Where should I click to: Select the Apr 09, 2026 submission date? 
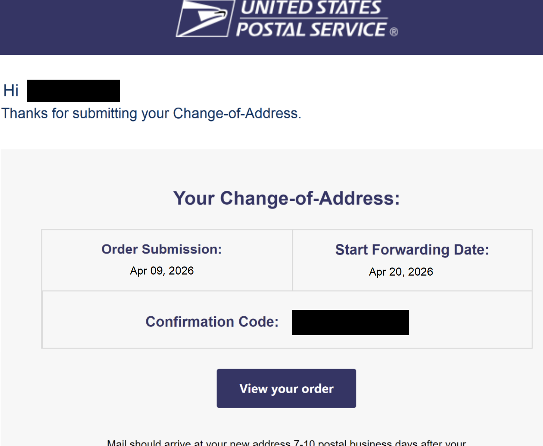click(162, 271)
